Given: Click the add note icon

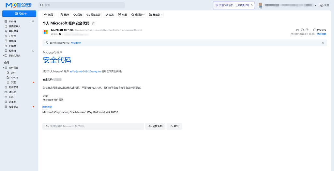Looking at the screenshot, I should point(307,30).
